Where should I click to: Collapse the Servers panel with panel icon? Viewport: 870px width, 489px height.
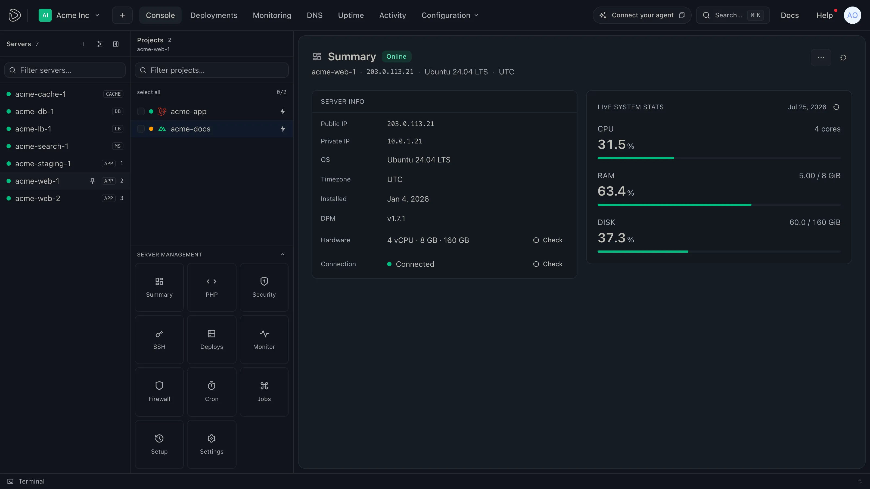tap(116, 44)
